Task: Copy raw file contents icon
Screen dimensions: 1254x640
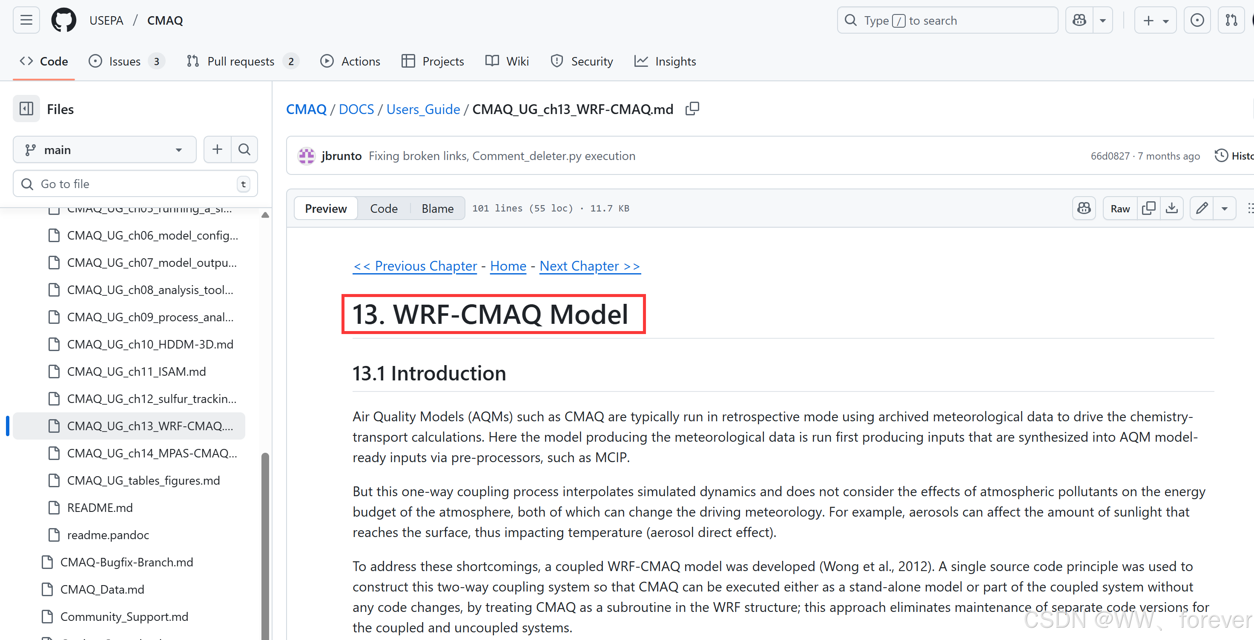Action: click(x=1148, y=208)
